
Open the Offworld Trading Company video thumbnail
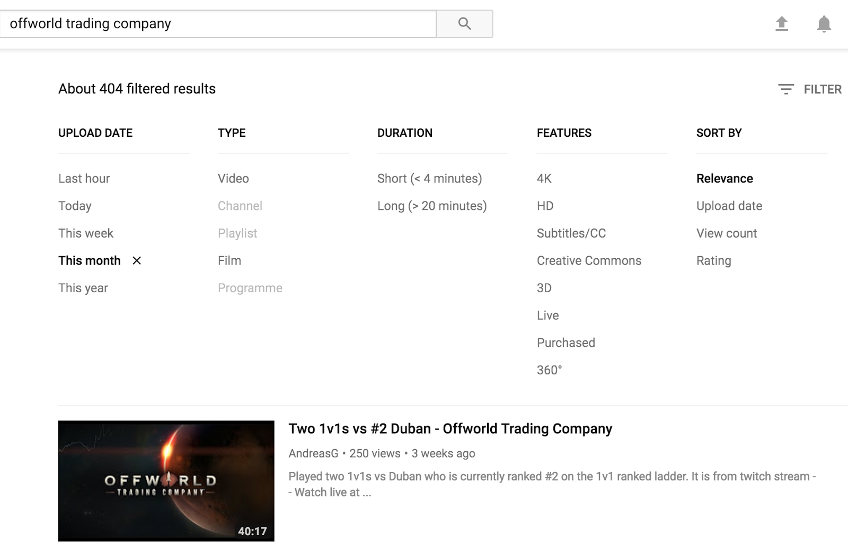[166, 481]
